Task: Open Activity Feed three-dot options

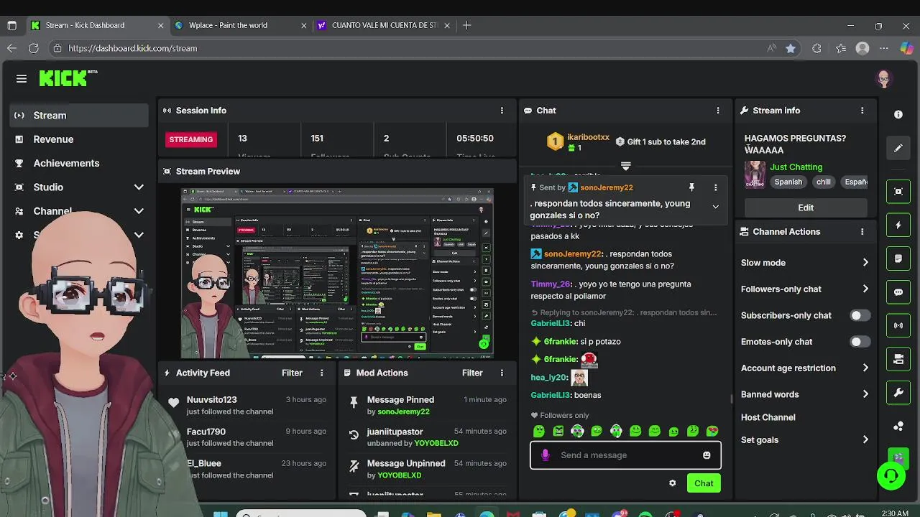Action: pyautogui.click(x=322, y=373)
